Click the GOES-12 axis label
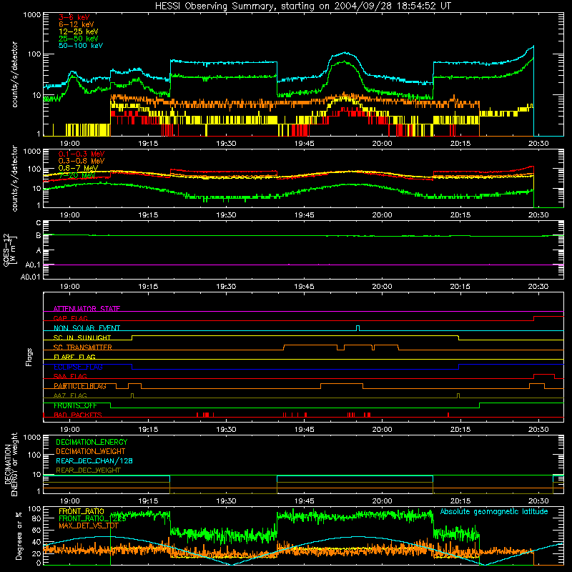 pyautogui.click(x=10, y=250)
